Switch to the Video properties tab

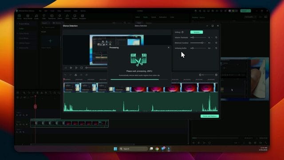pyautogui.click(x=138, y=17)
